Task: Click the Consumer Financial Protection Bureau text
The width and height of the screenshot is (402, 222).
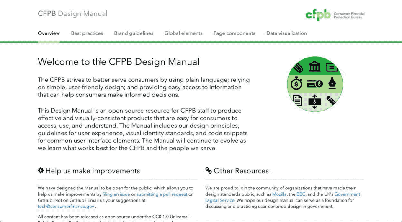Action: tap(349, 15)
